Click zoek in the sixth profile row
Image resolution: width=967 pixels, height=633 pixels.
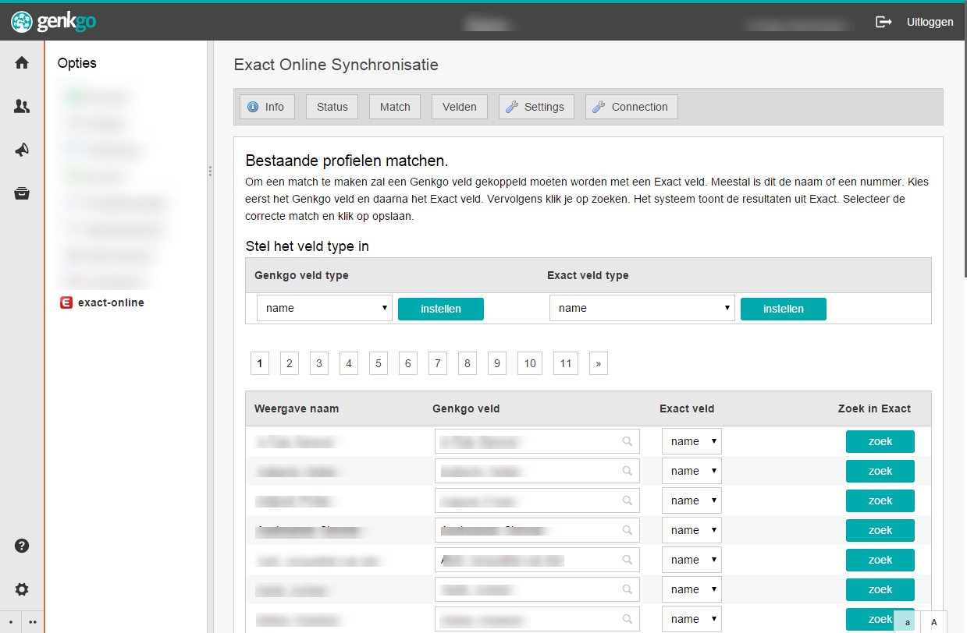point(880,589)
